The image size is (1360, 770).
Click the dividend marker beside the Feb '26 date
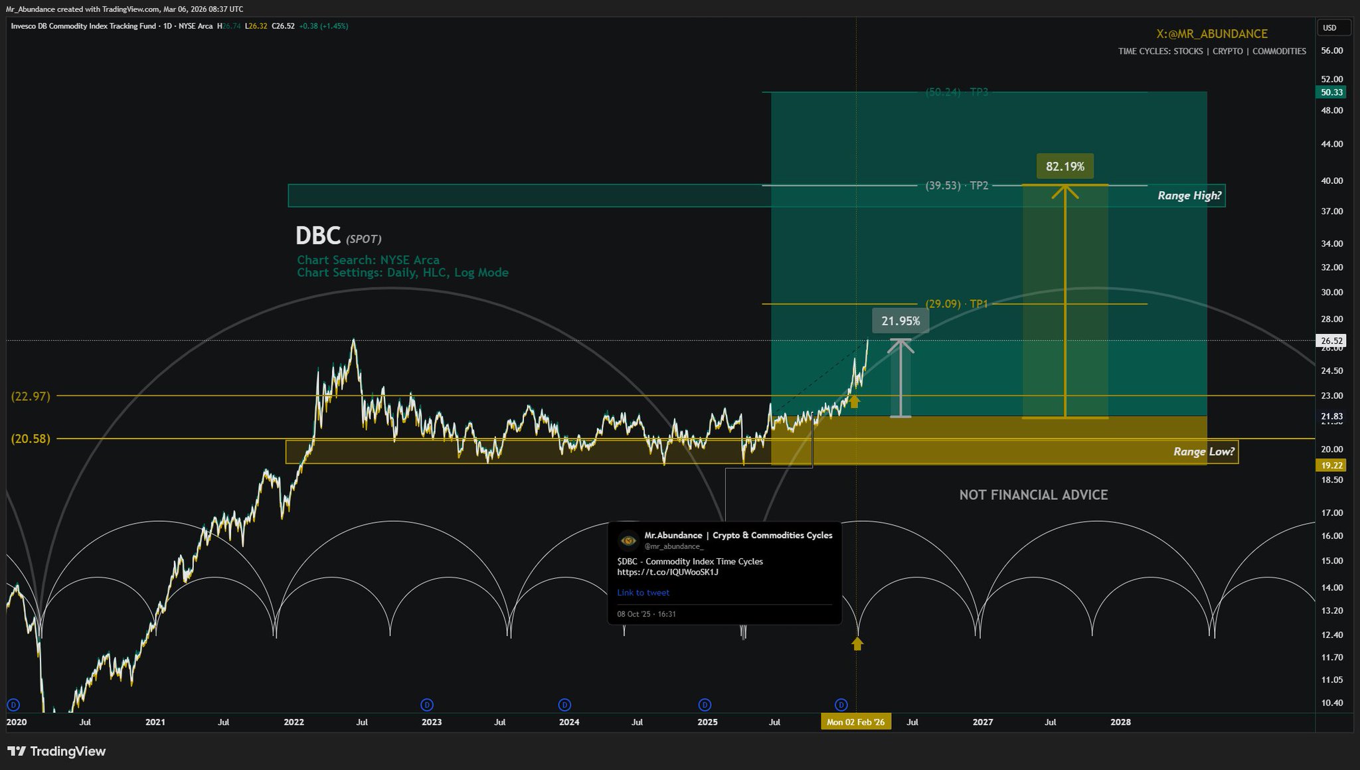click(841, 704)
